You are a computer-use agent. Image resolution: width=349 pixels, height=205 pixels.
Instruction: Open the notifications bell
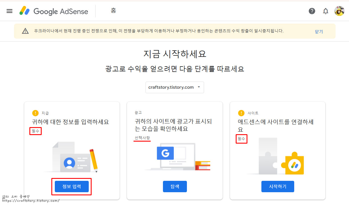[326, 11]
